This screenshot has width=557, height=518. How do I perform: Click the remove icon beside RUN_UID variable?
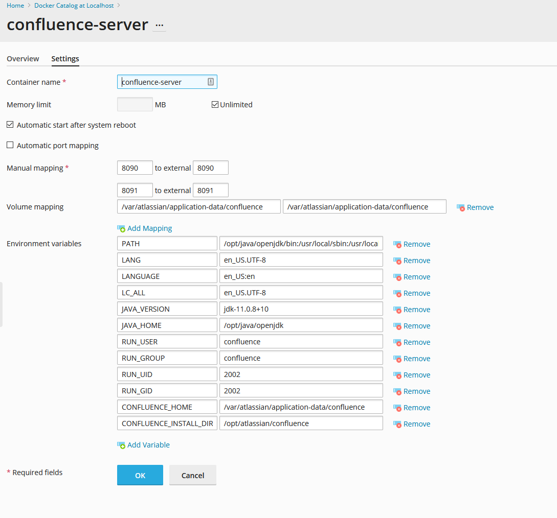click(397, 374)
